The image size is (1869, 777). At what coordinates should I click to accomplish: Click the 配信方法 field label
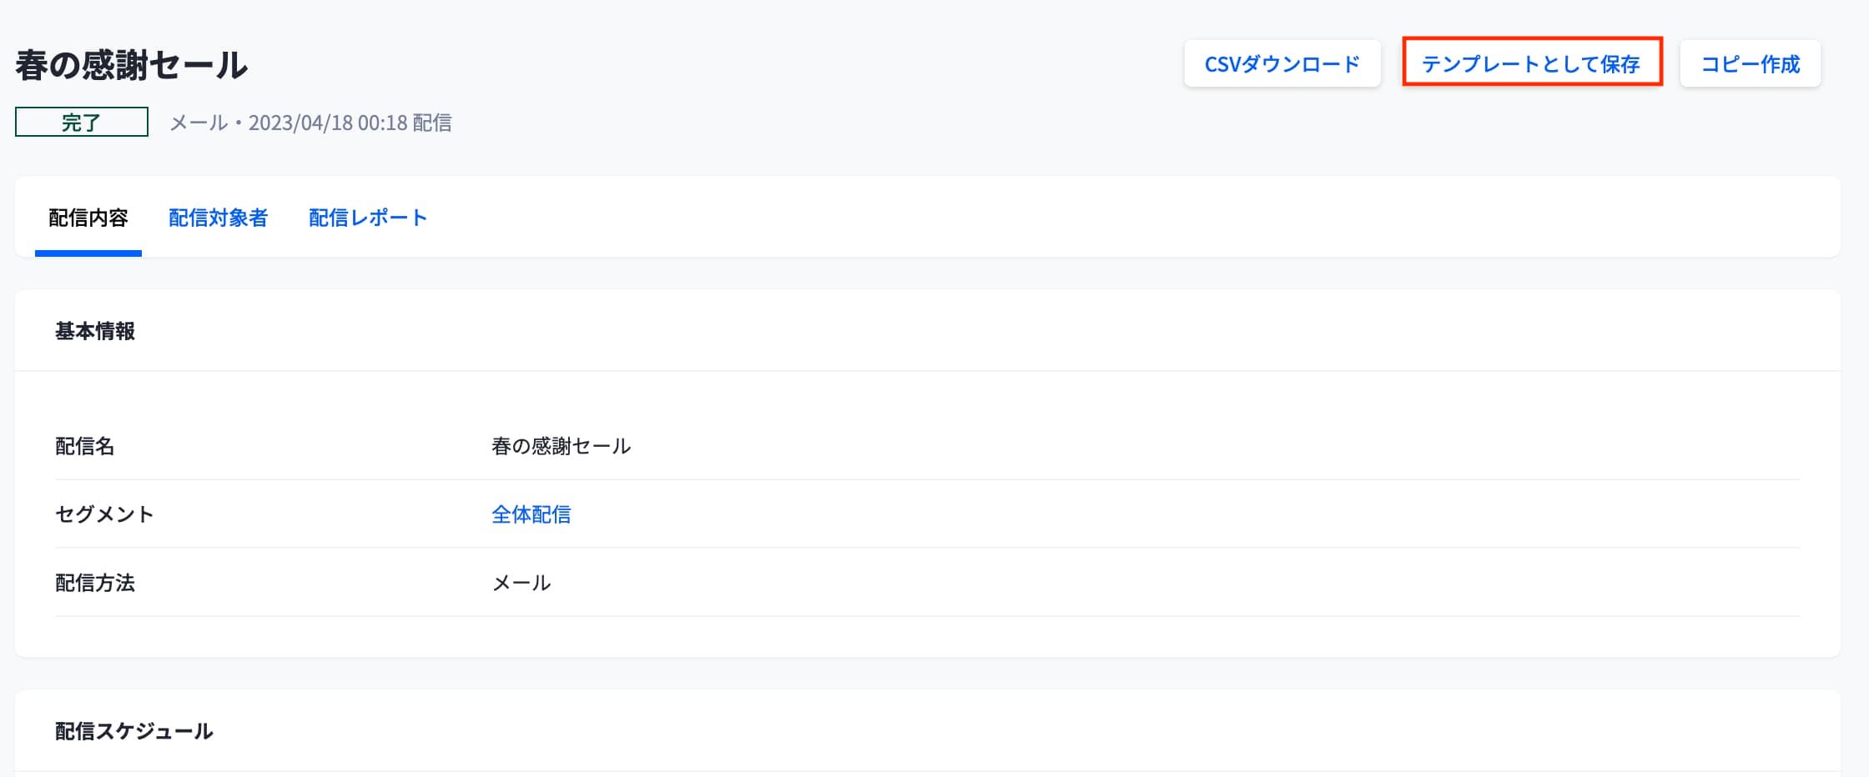point(95,583)
